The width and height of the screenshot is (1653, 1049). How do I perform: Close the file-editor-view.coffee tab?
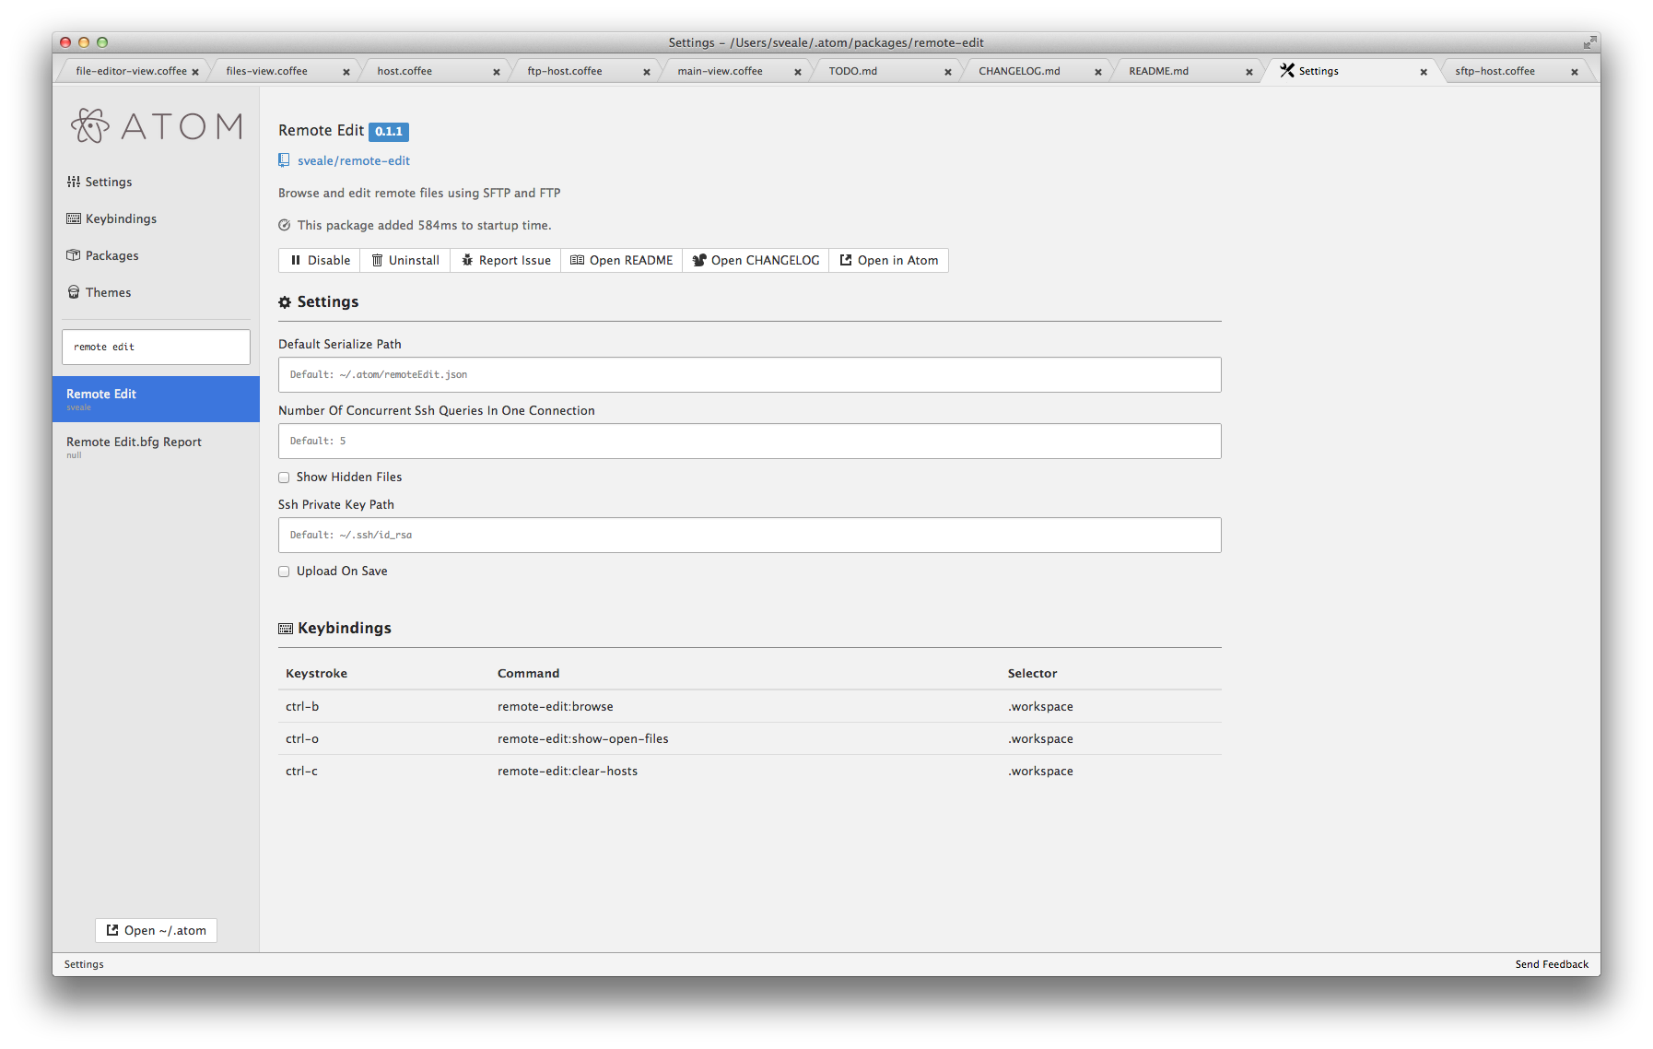195,72
